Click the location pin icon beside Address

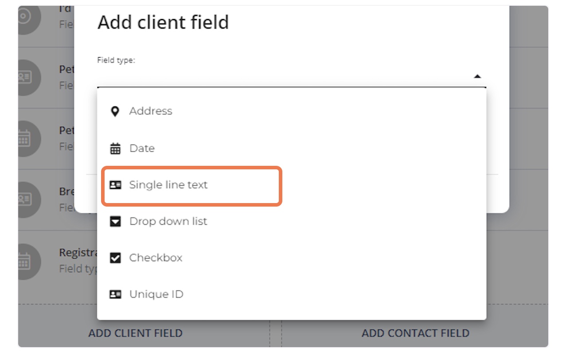point(116,111)
